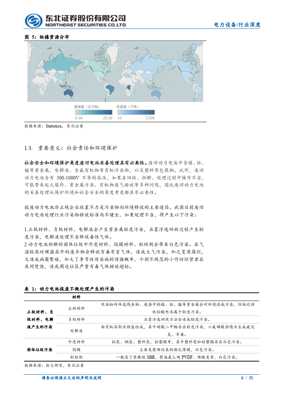Click the left nickel reserves world map
The image size is (283, 400).
tap(71, 72)
